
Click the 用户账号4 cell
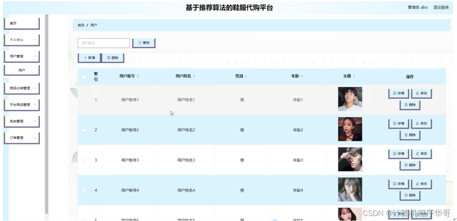[x=130, y=190]
